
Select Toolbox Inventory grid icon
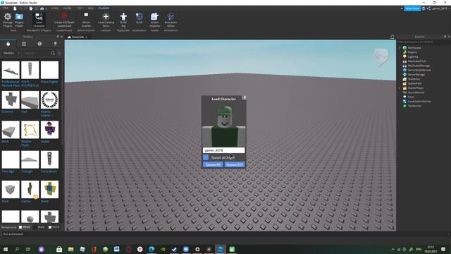[x=24, y=44]
